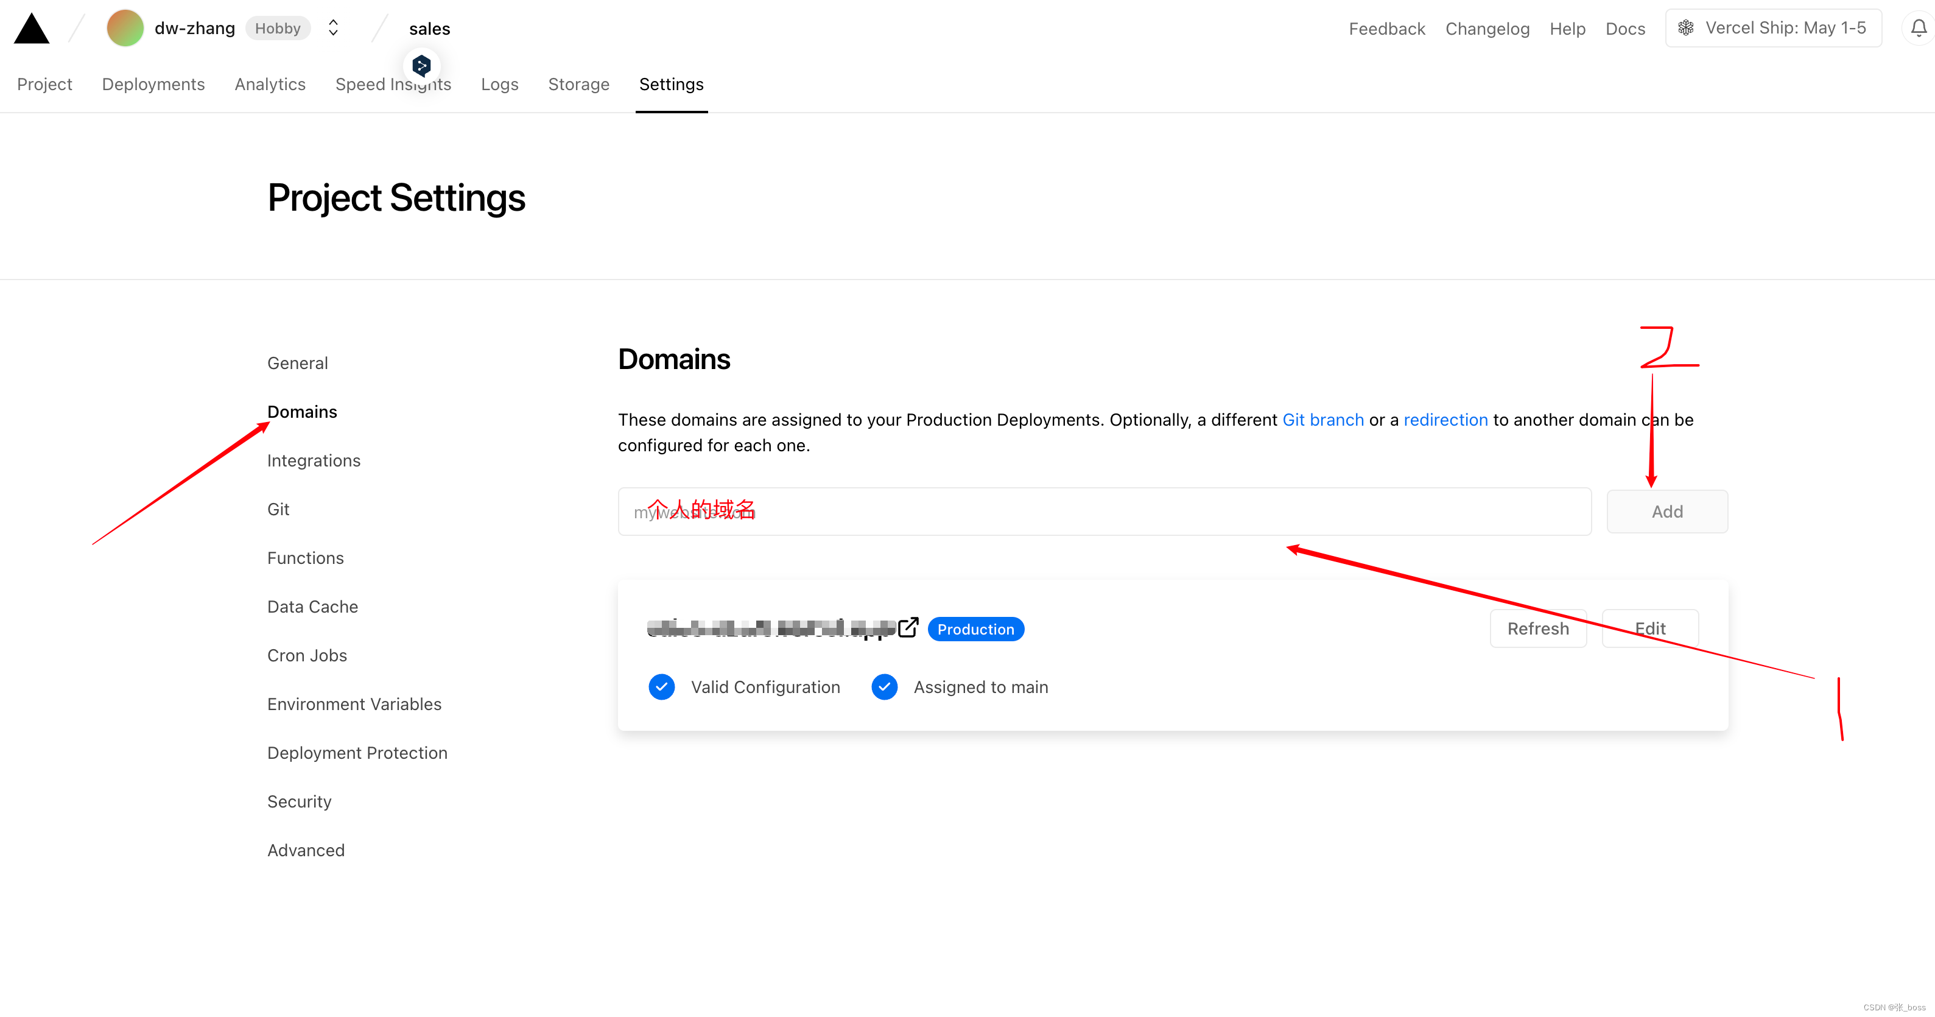
Task: Select Environment Variables in sidebar
Action: click(354, 704)
